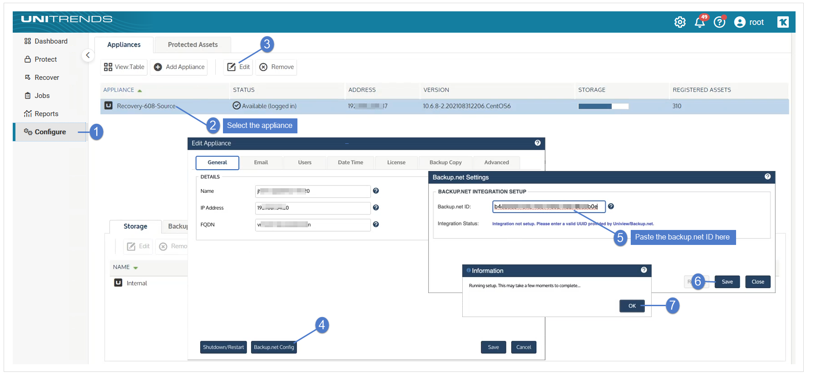Collapse the left navigation sidebar
The image size is (816, 381).
88,55
